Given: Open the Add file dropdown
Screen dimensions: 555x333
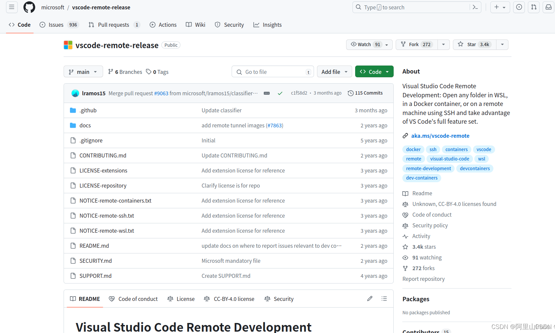Looking at the screenshot, I should 334,72.
